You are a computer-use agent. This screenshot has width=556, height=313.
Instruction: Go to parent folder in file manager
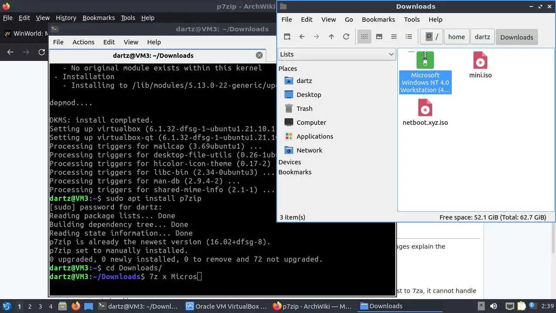[331, 37]
